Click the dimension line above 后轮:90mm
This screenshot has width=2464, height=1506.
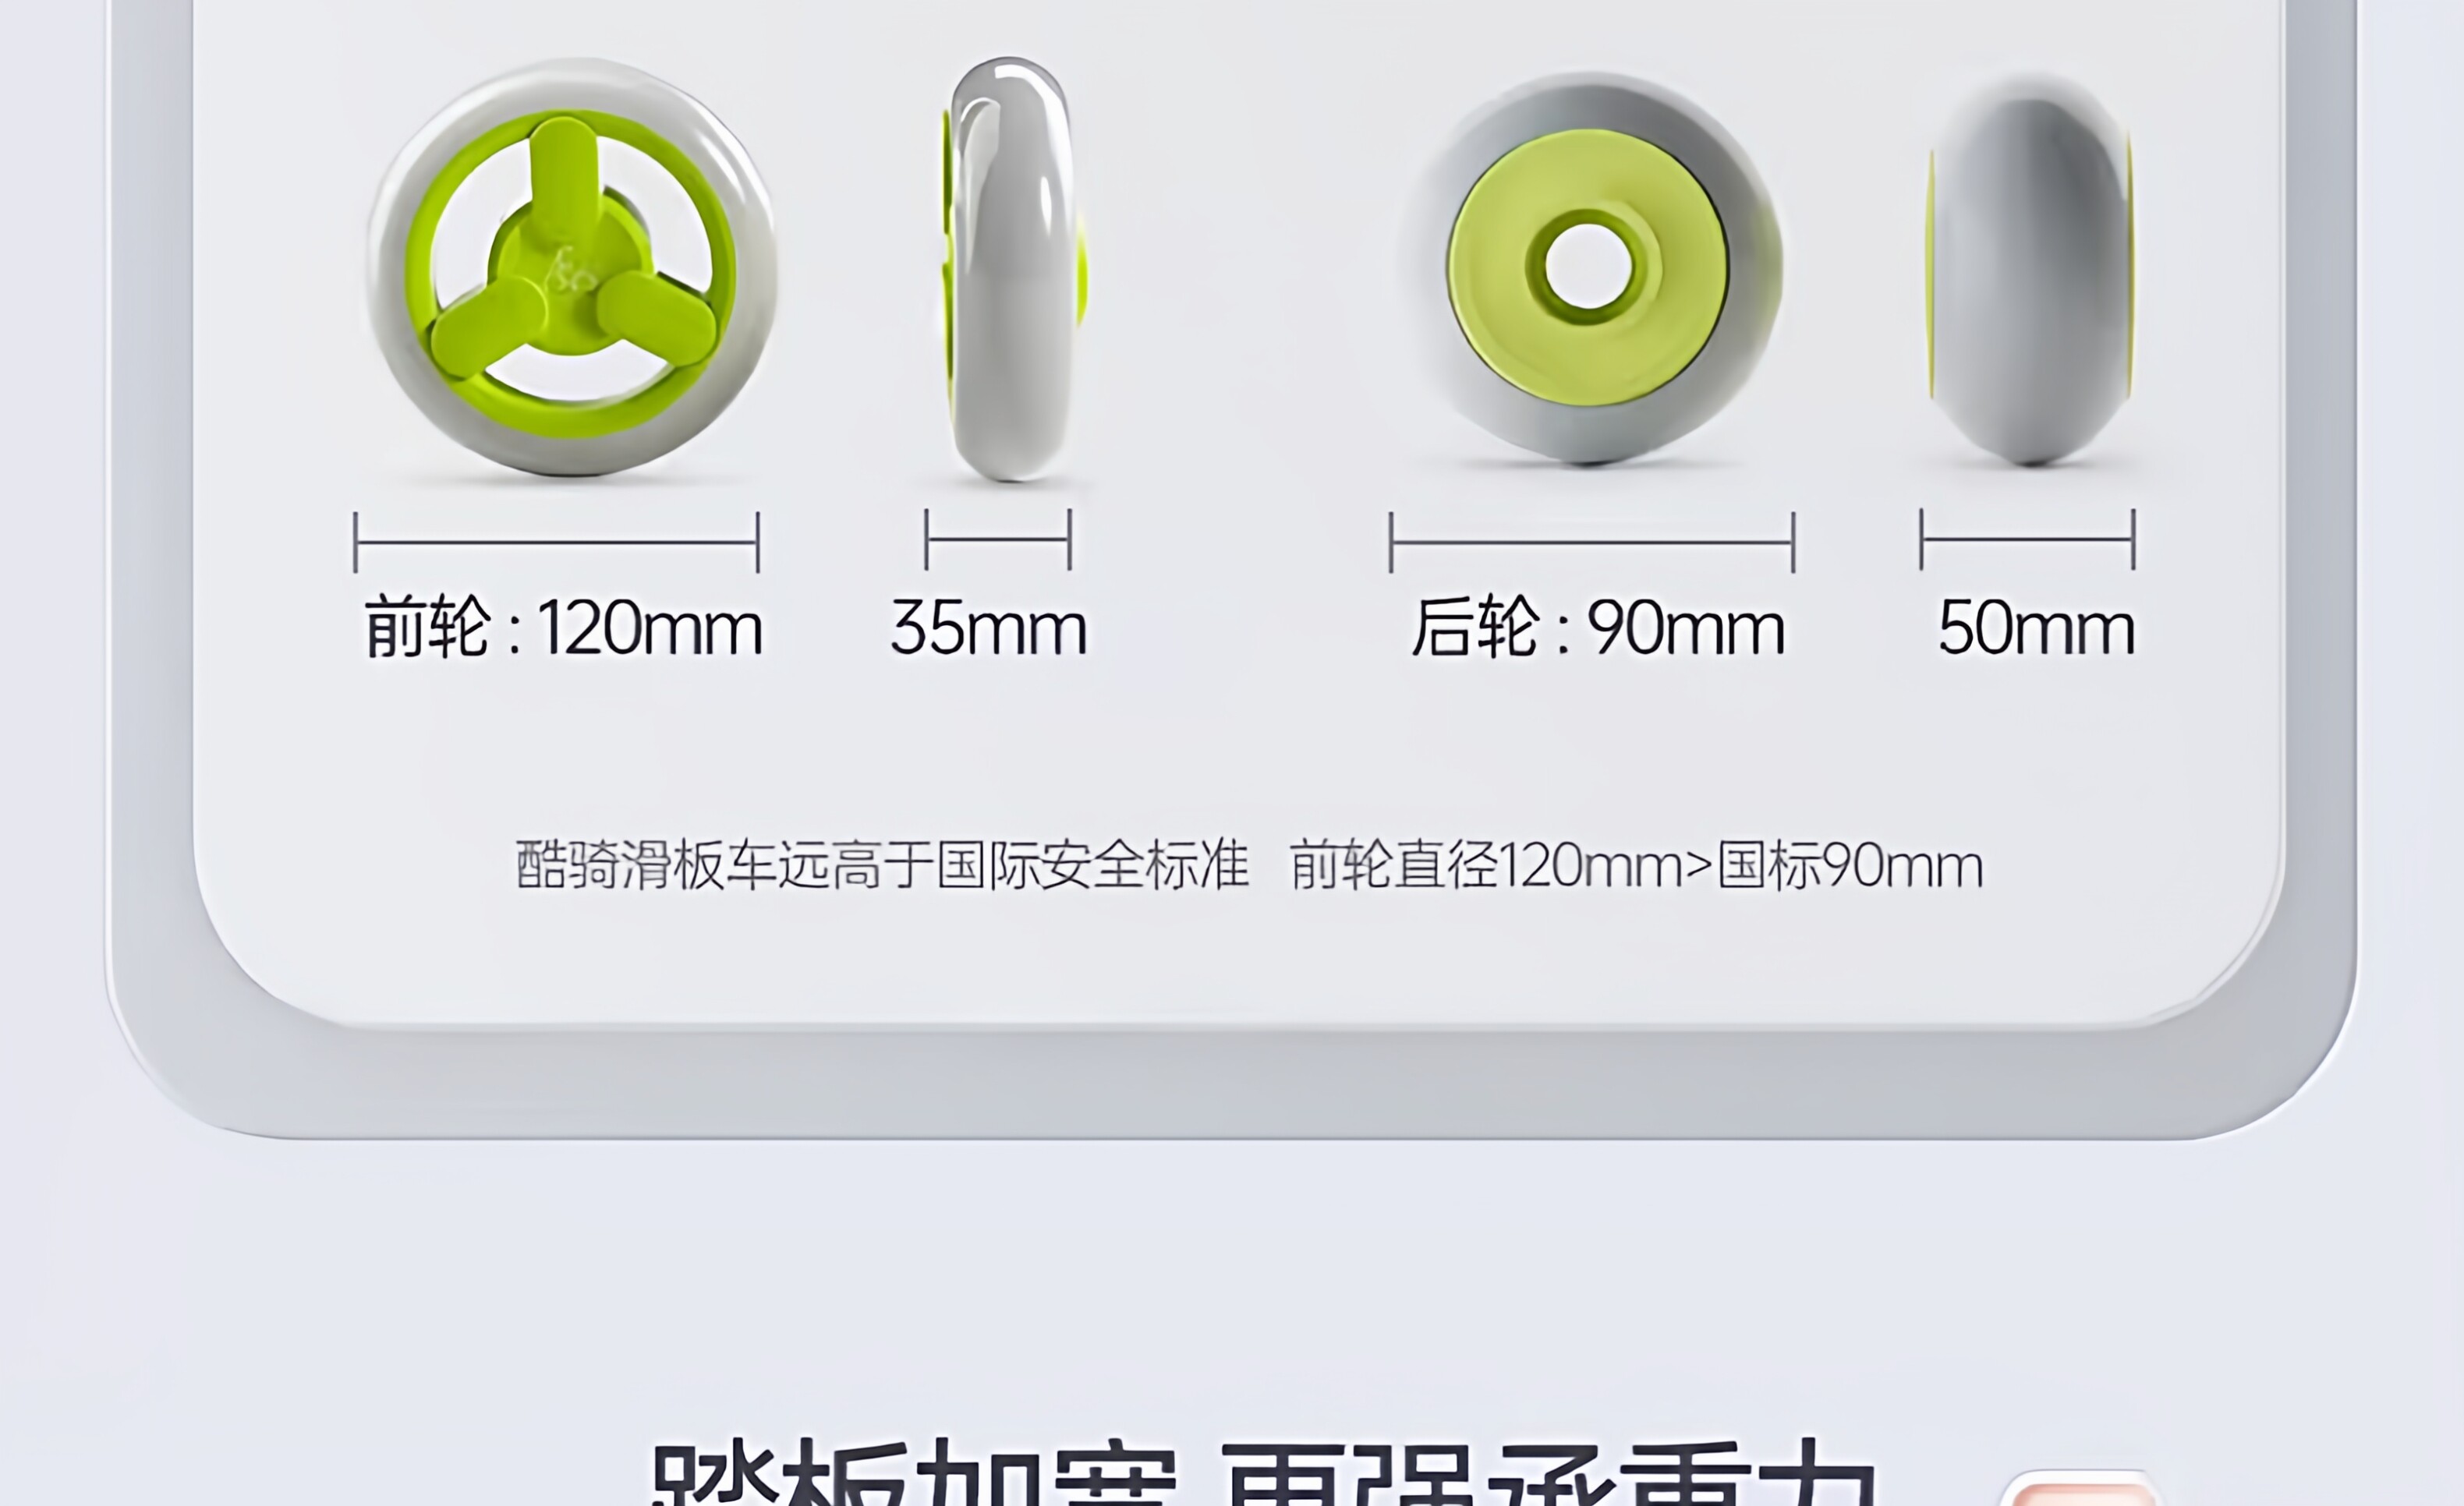pos(1592,542)
